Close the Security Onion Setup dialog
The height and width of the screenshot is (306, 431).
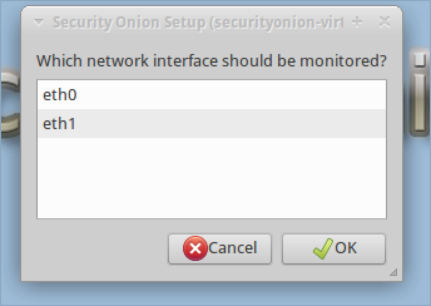(385, 23)
